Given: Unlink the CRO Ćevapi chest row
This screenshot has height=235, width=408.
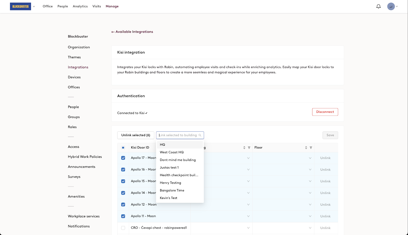Looking at the screenshot, I should point(325,228).
